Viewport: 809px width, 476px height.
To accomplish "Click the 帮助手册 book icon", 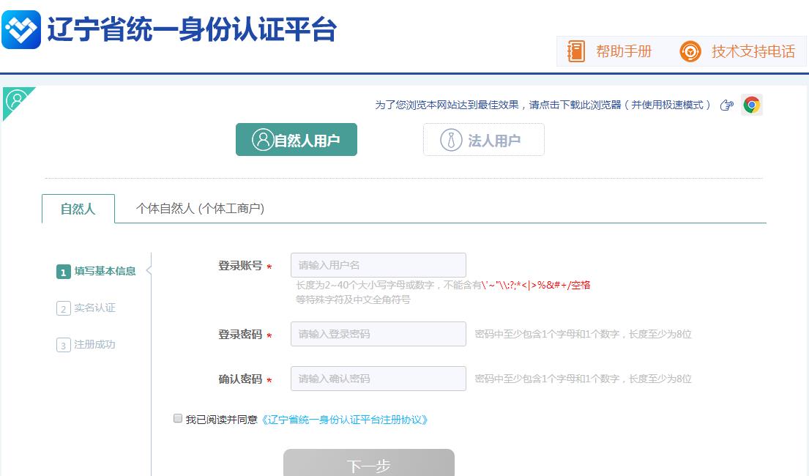I will (576, 51).
